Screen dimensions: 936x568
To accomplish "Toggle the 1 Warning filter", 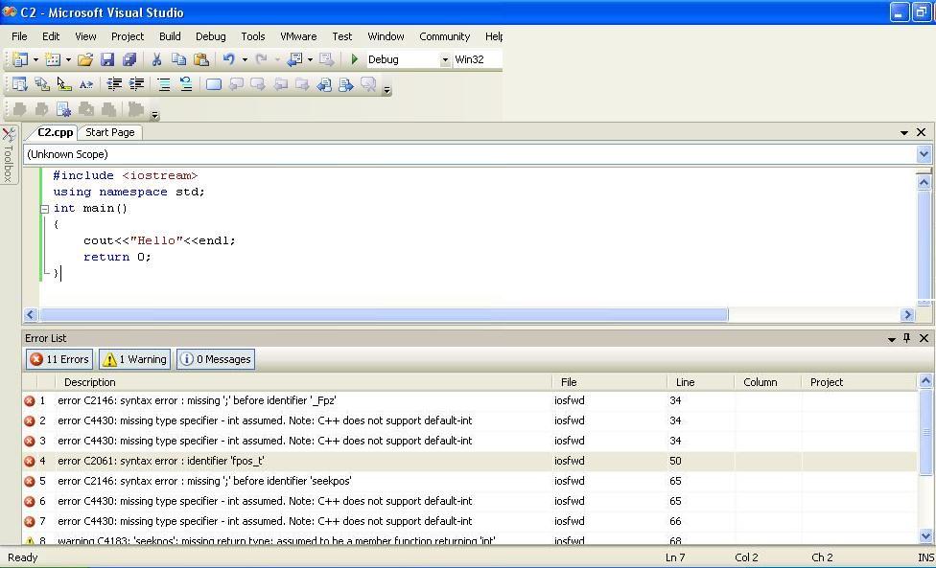I will (x=135, y=359).
